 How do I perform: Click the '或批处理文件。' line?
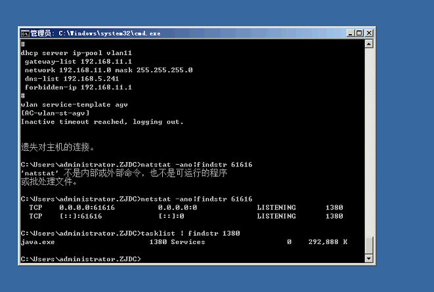point(49,182)
